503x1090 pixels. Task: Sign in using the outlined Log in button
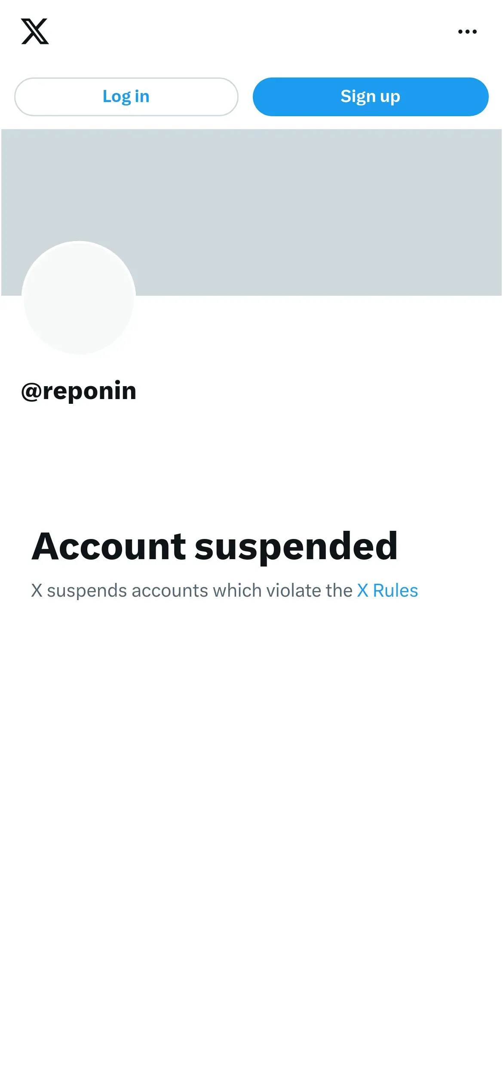pos(126,97)
